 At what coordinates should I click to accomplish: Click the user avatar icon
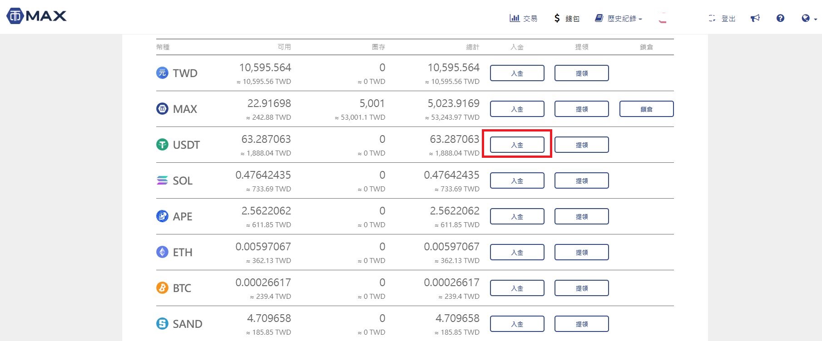[663, 18]
